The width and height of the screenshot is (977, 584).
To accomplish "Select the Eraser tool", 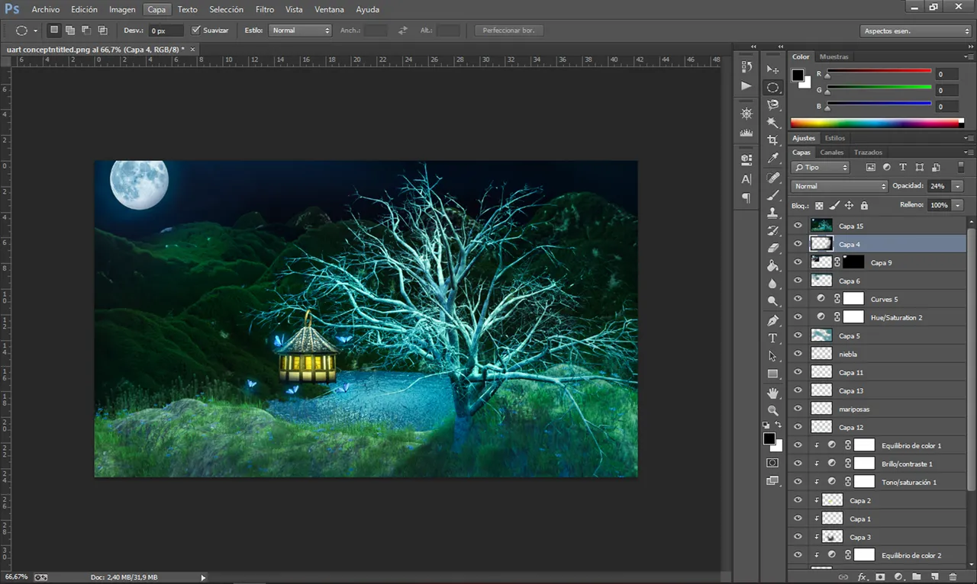I will (773, 248).
